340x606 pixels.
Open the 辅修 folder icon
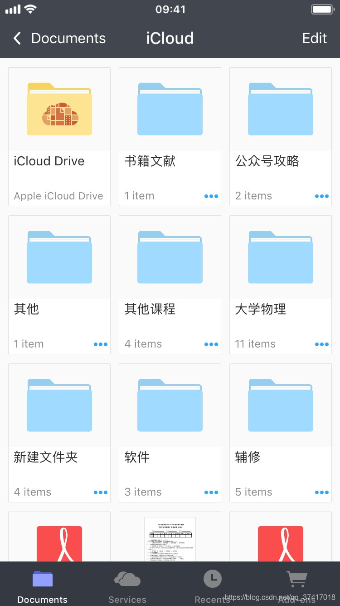(x=281, y=405)
